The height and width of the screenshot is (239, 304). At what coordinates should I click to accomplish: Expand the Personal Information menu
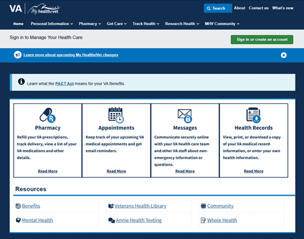point(52,23)
